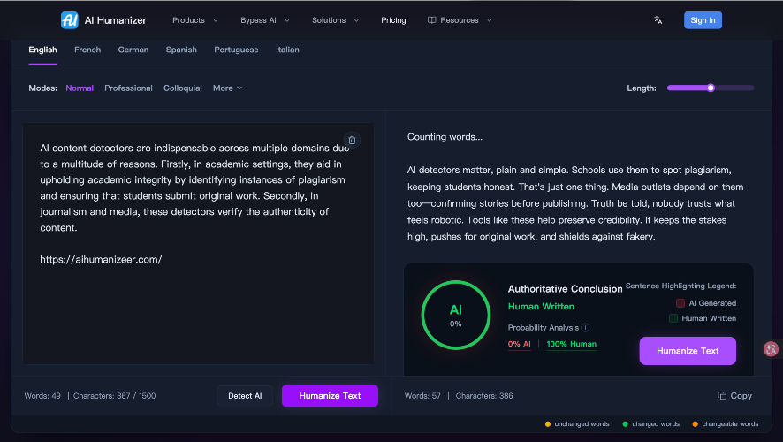Select the Normal mode
Screen dimensions: 783x442
coord(80,88)
